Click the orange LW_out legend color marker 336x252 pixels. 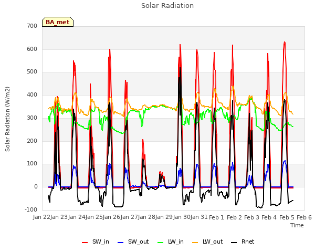[195, 243]
